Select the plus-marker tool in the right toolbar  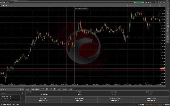point(168,8)
